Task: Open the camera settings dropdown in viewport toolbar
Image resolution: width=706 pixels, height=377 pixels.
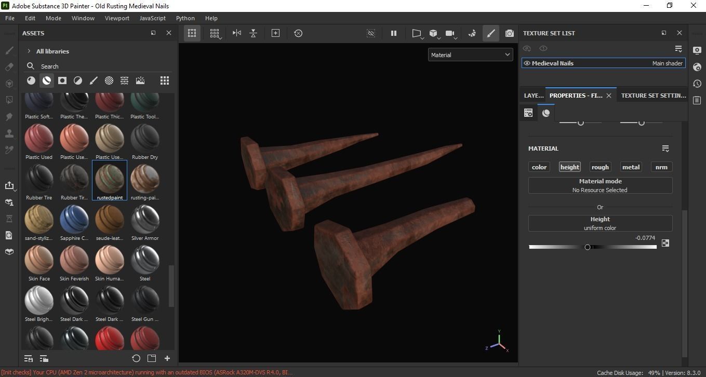Action: pyautogui.click(x=451, y=34)
